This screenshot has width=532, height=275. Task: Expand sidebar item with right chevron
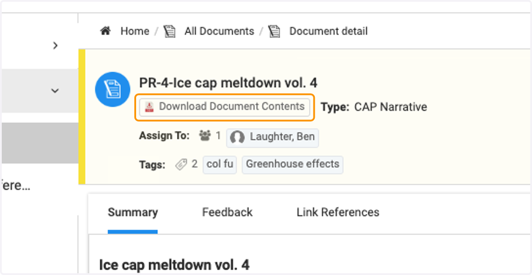[x=55, y=46]
